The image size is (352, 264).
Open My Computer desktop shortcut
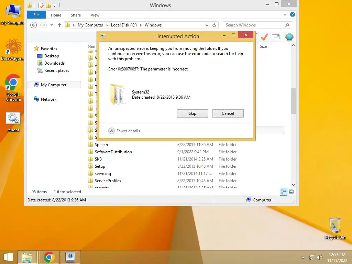[x=13, y=14]
